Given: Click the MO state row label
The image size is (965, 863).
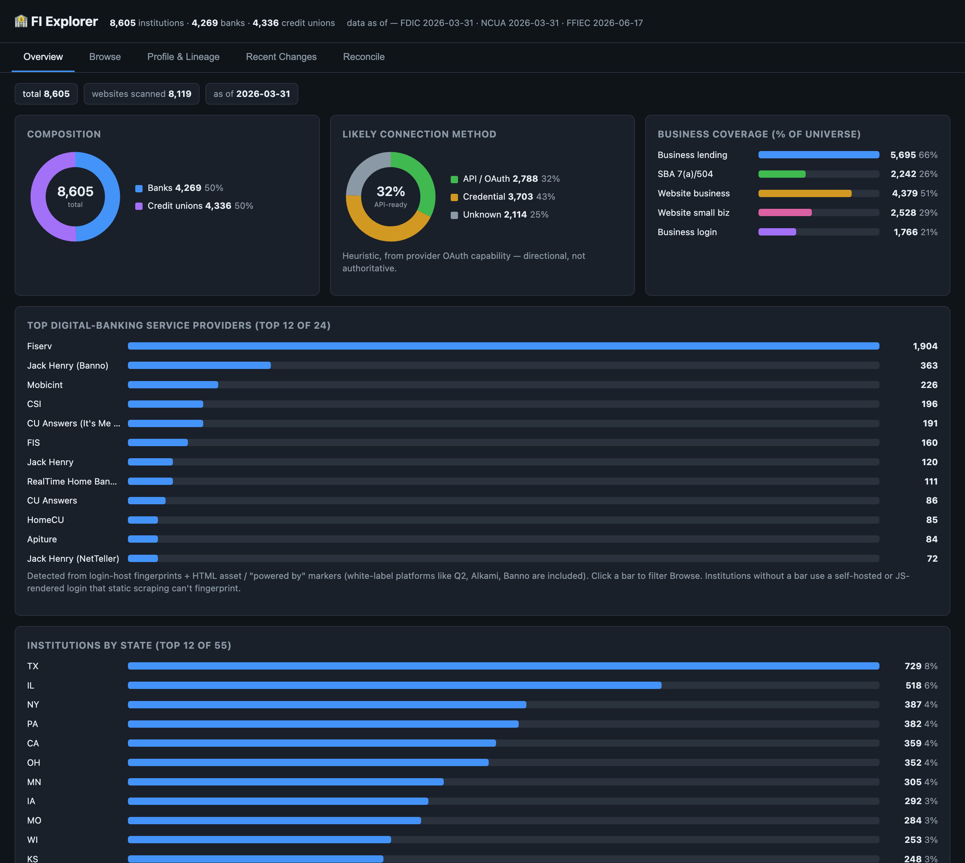Looking at the screenshot, I should tap(34, 821).
